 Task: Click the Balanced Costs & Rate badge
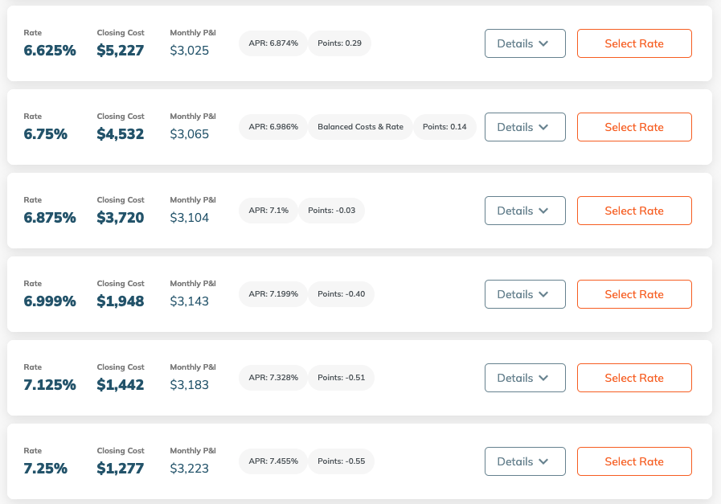[360, 127]
